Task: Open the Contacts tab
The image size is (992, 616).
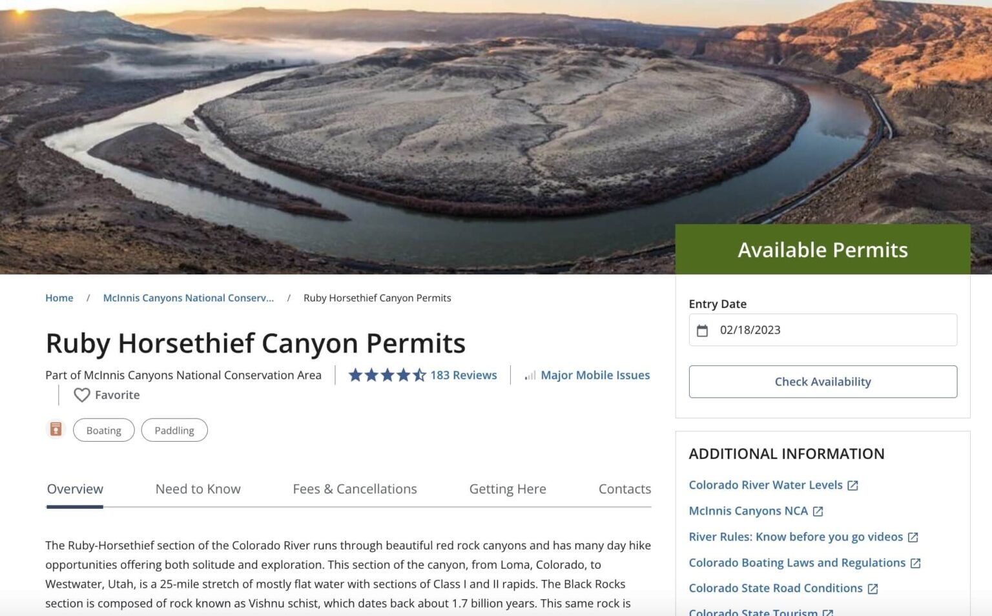Action: click(624, 489)
